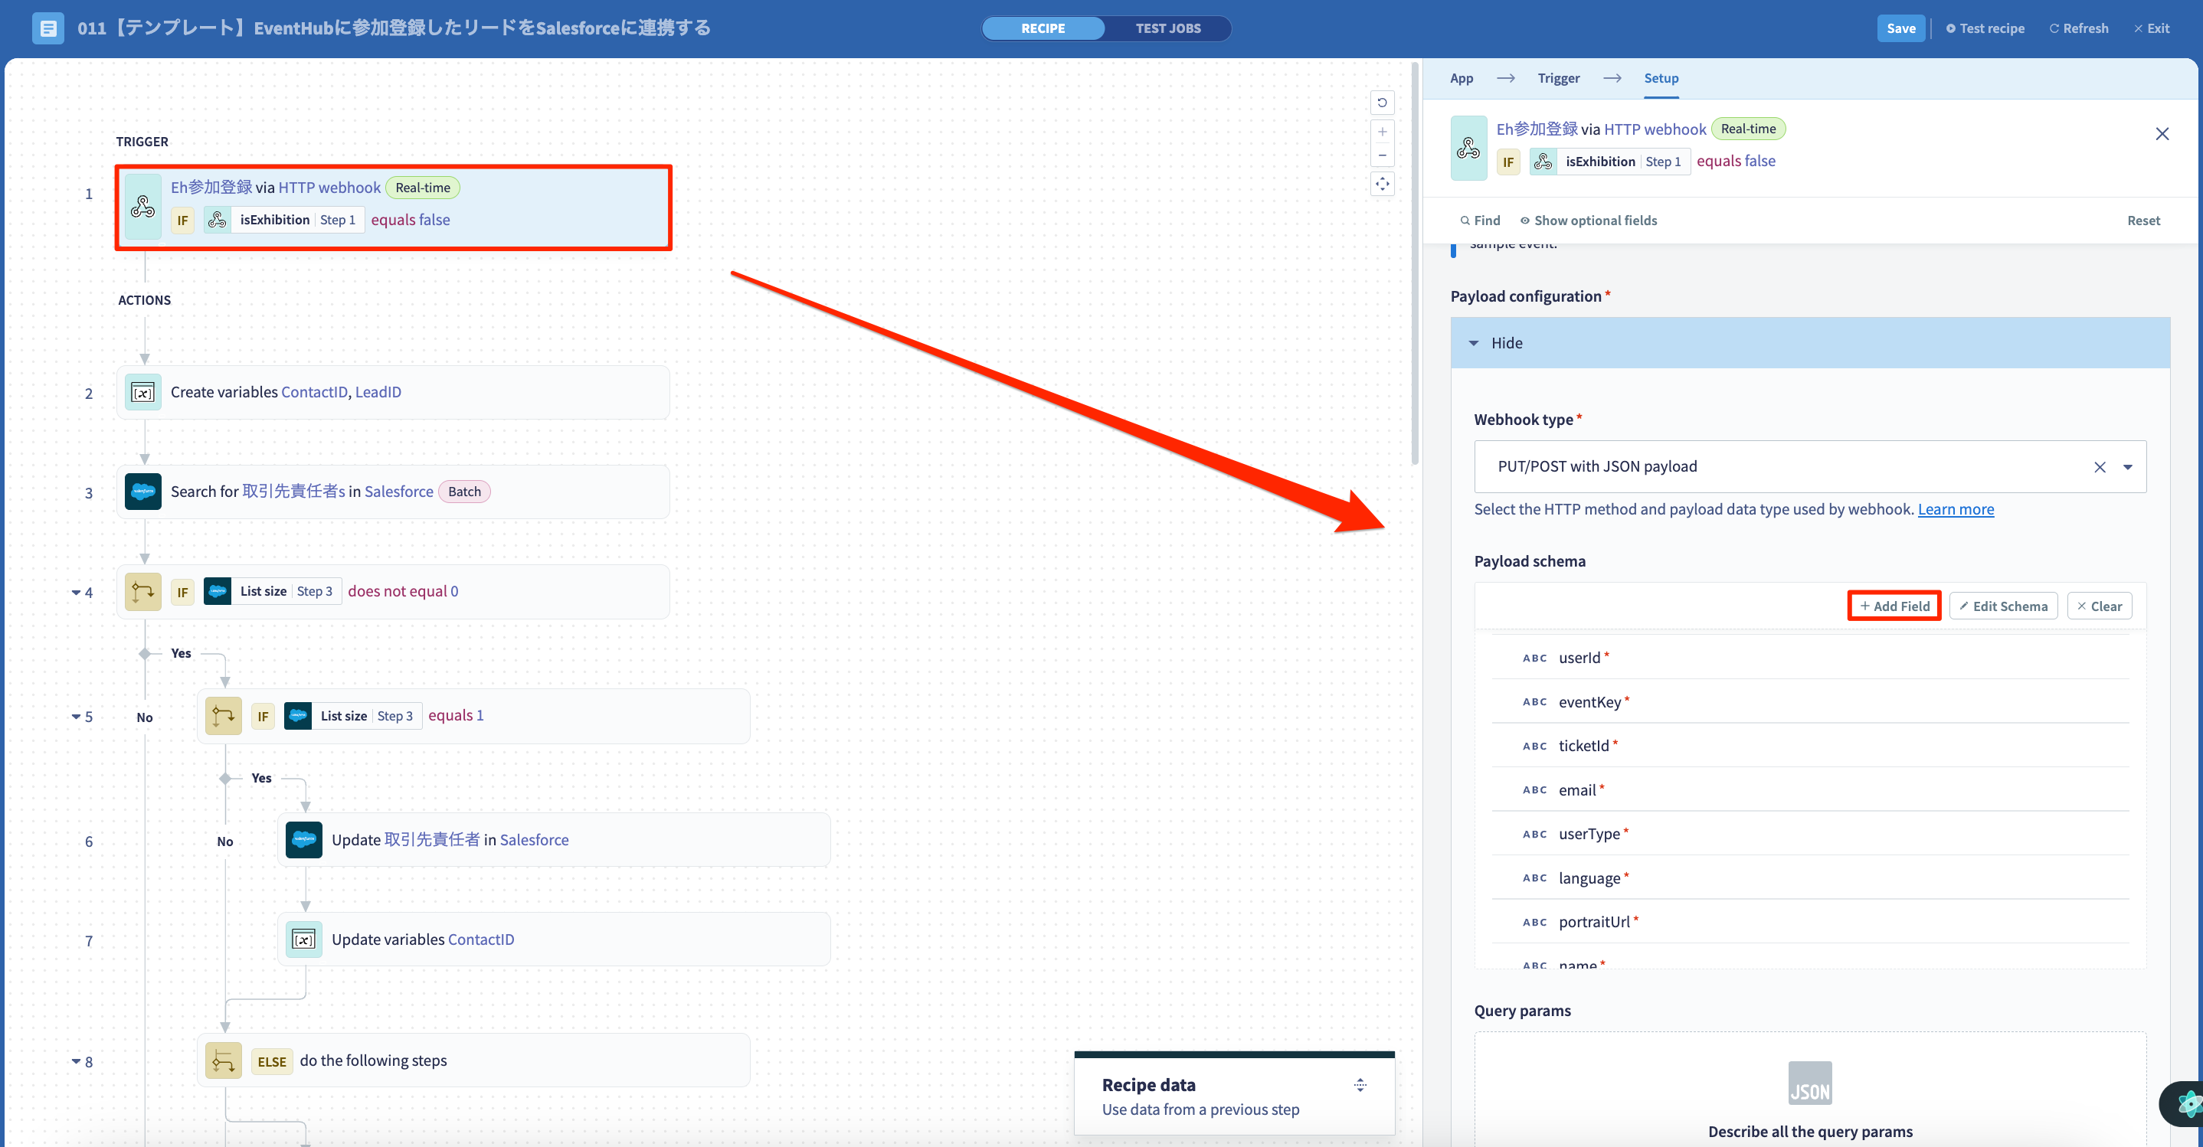This screenshot has width=2203, height=1147.
Task: Click the HTTP webhook link in setup header
Action: pyautogui.click(x=1654, y=129)
